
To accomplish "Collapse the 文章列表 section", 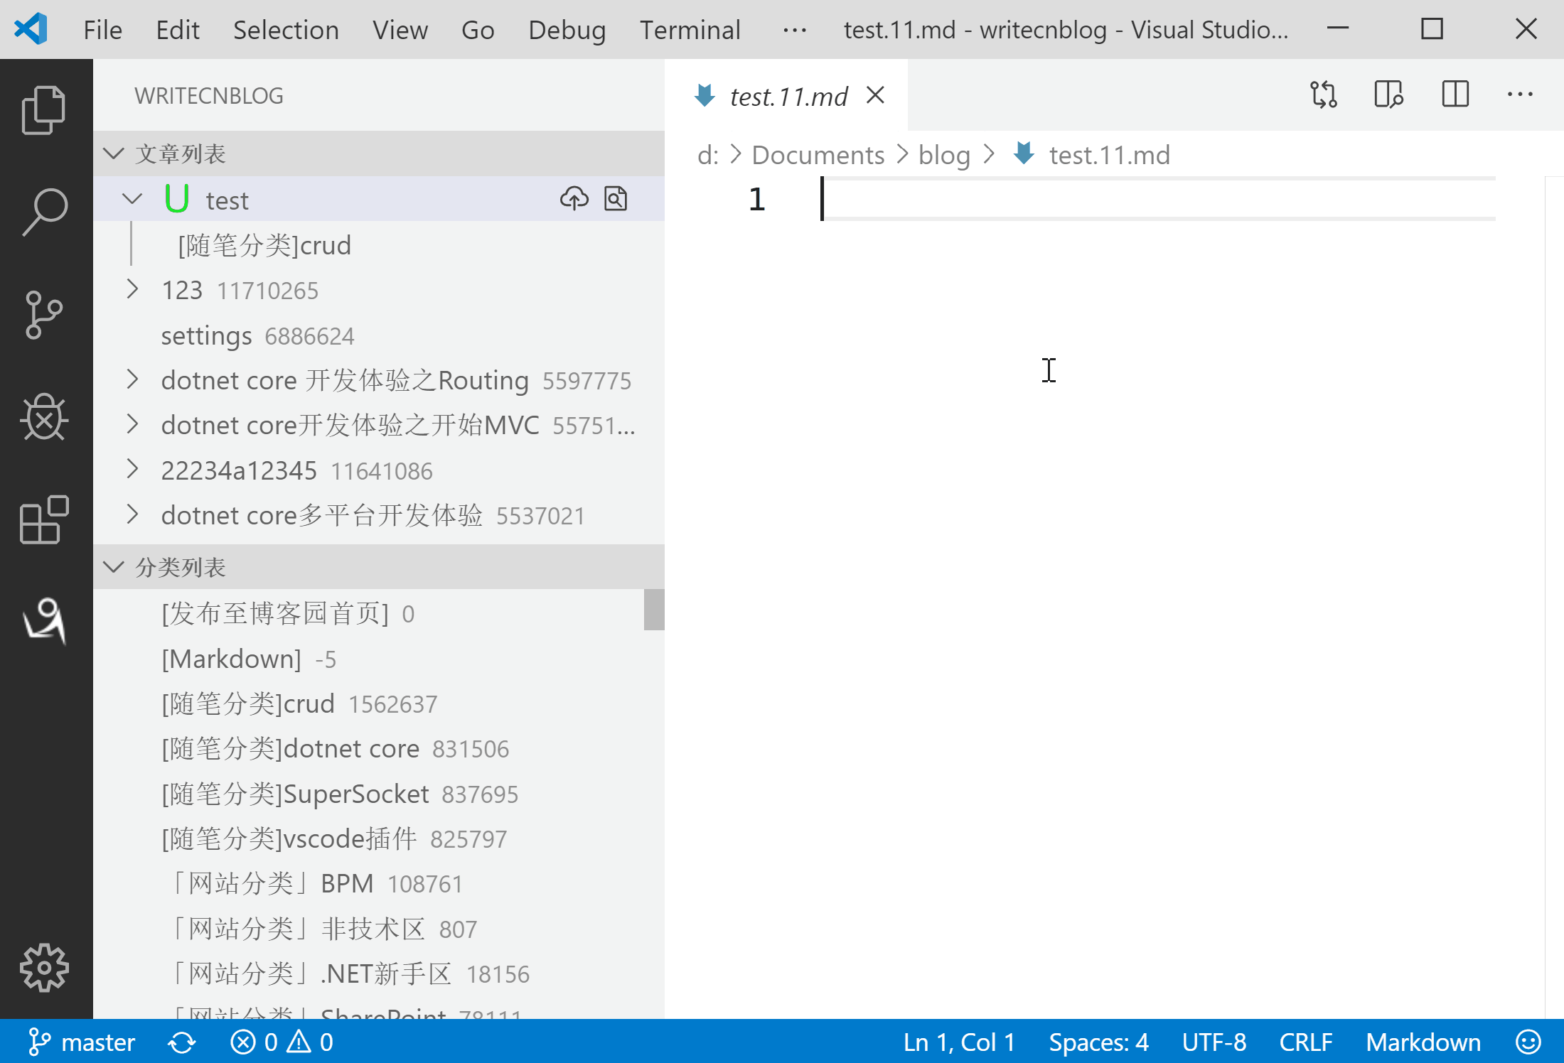I will point(114,153).
